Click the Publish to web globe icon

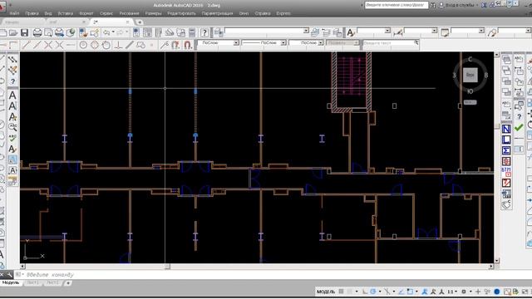71,32
